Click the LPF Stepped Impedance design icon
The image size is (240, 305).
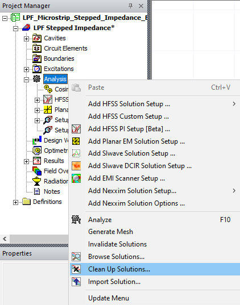pos(26,28)
